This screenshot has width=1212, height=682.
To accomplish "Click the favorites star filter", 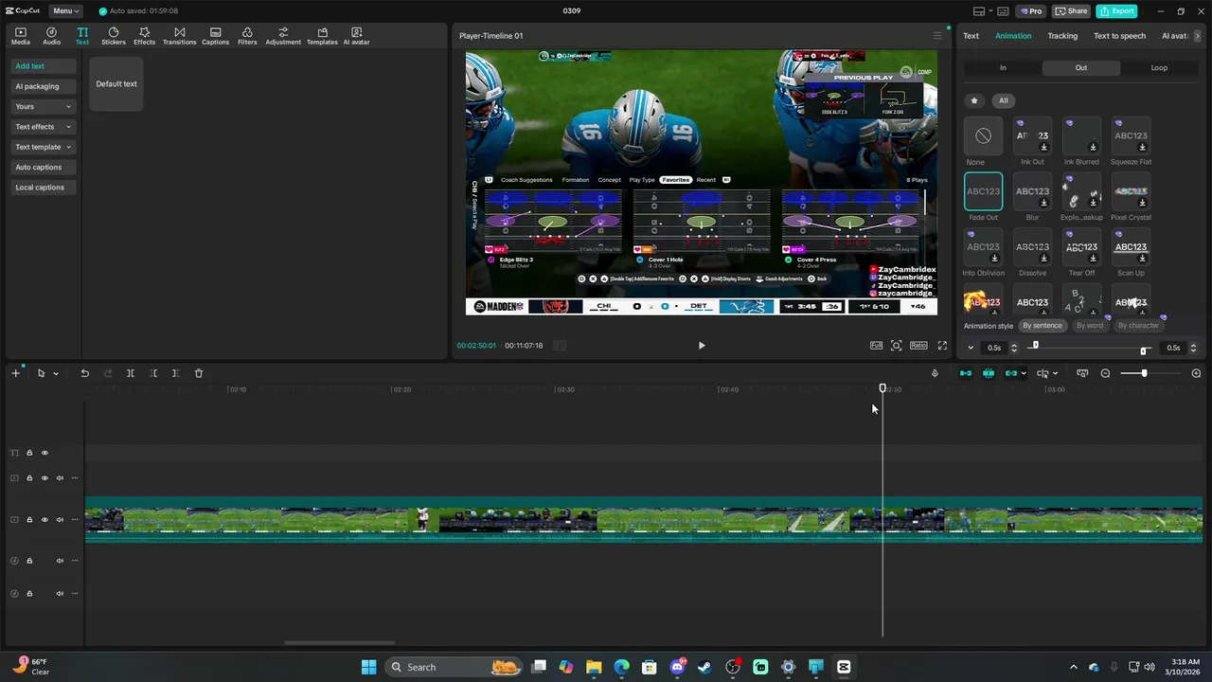I will coord(974,100).
